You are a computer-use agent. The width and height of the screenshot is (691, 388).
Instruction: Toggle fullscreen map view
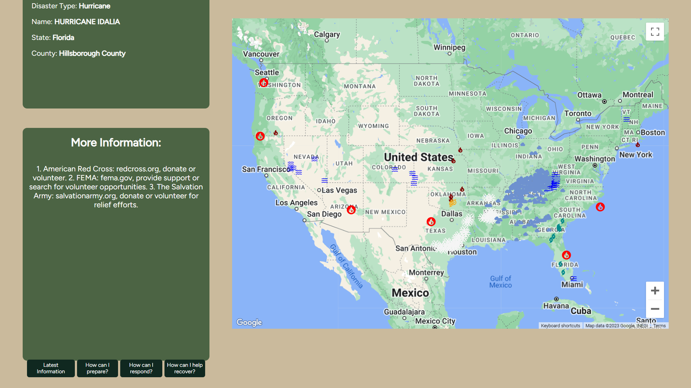tap(655, 32)
